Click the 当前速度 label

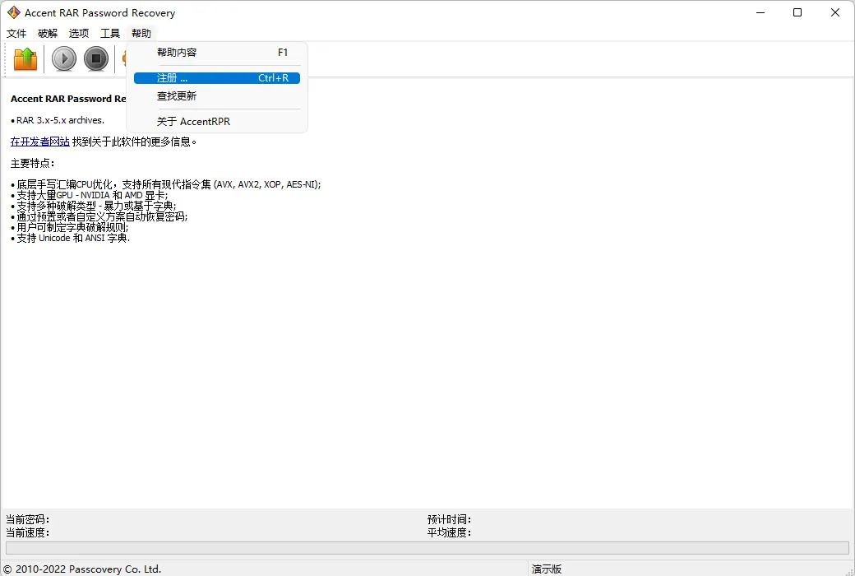27,532
